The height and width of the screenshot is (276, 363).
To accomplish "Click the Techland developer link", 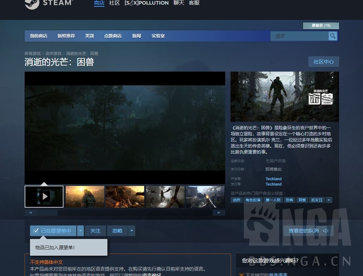I will point(273,179).
